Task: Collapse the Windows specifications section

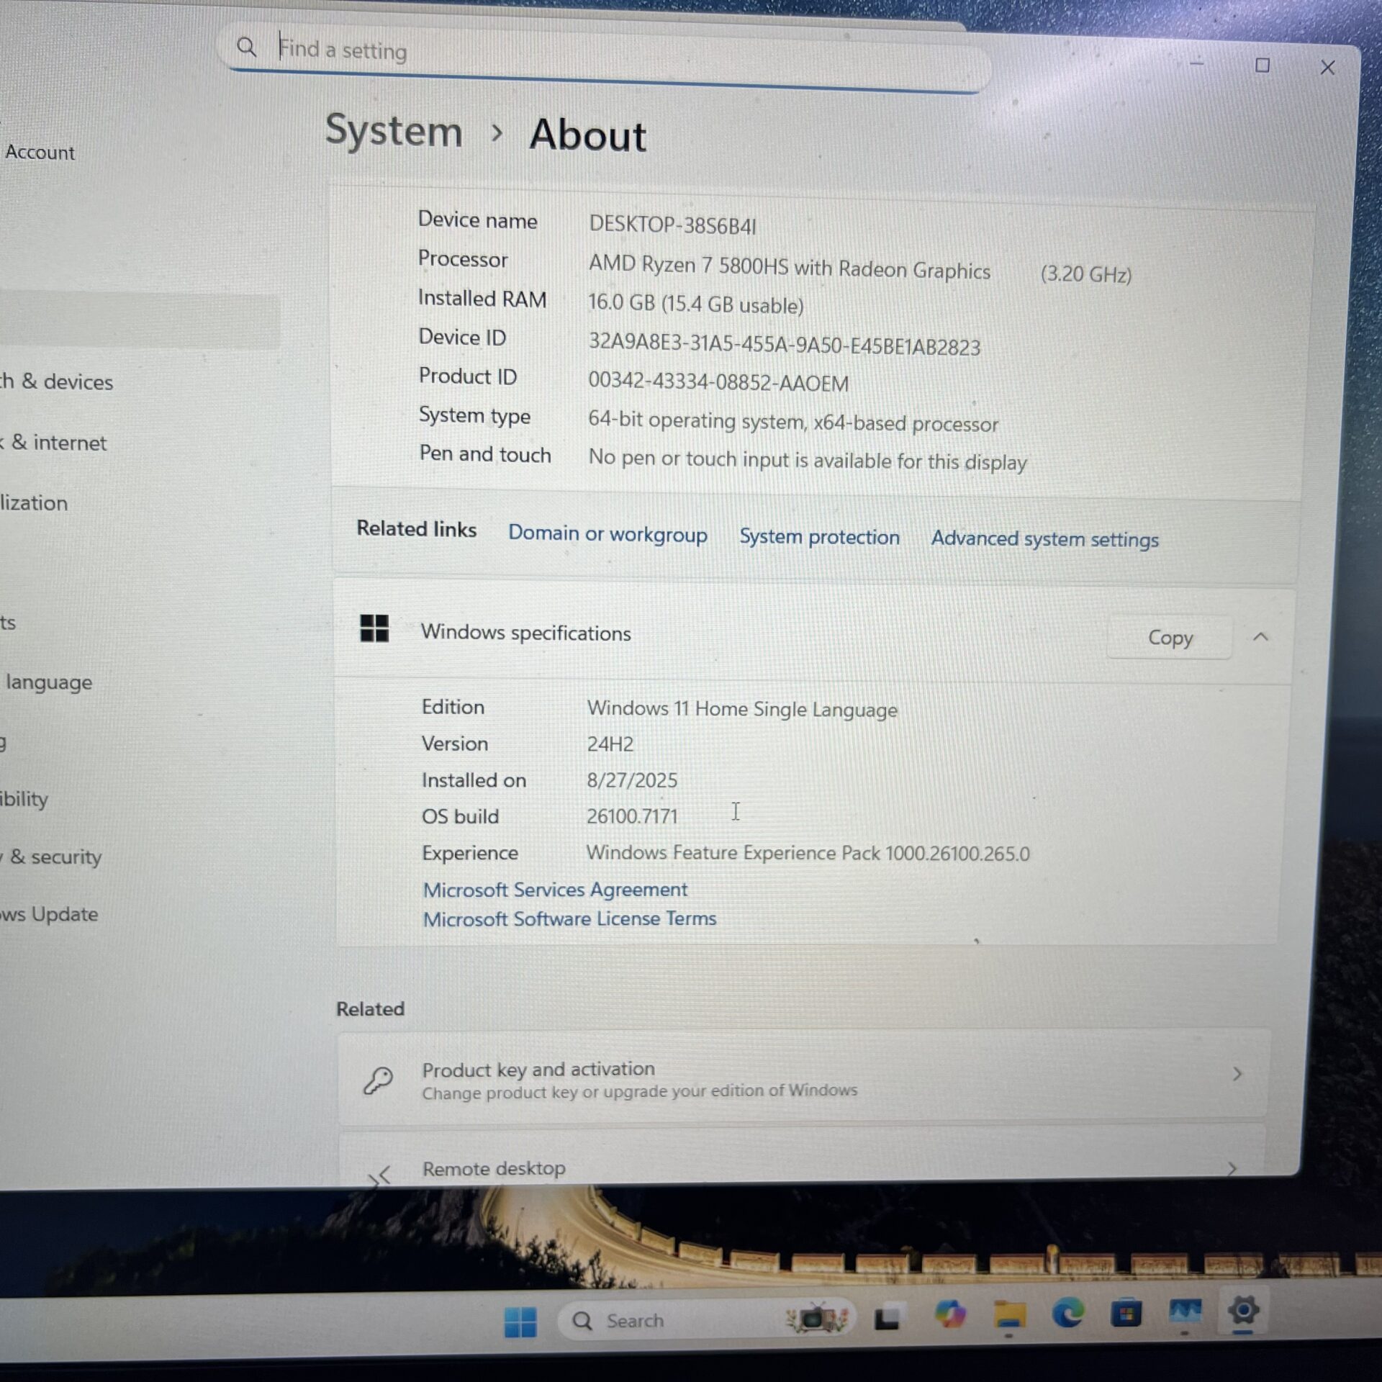Action: click(x=1260, y=637)
